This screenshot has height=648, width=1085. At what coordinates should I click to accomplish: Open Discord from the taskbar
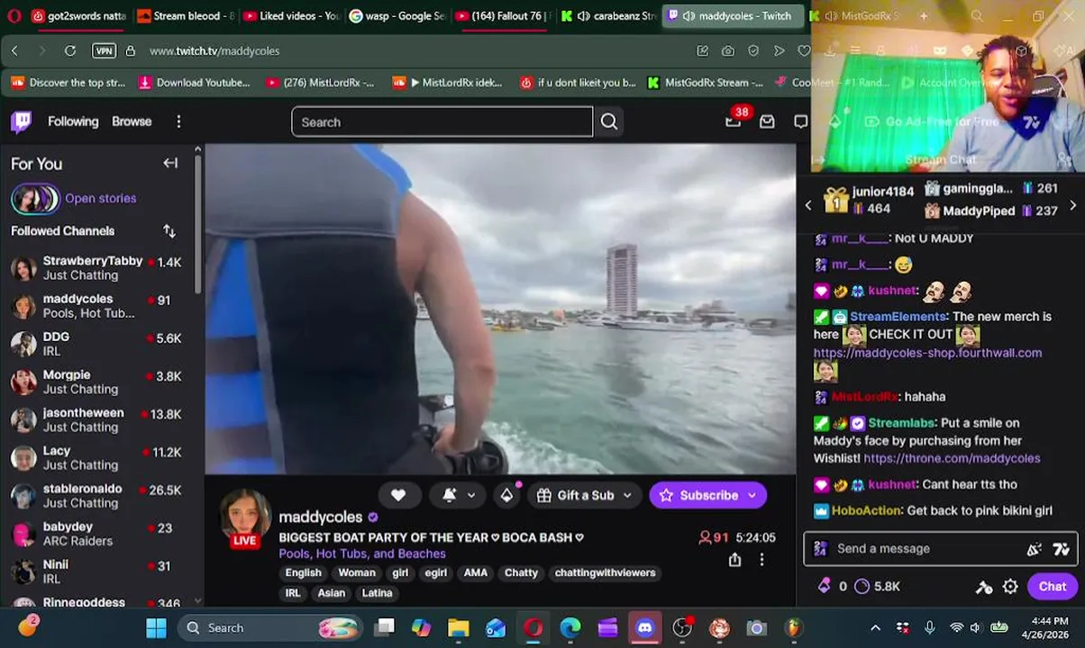[644, 628]
